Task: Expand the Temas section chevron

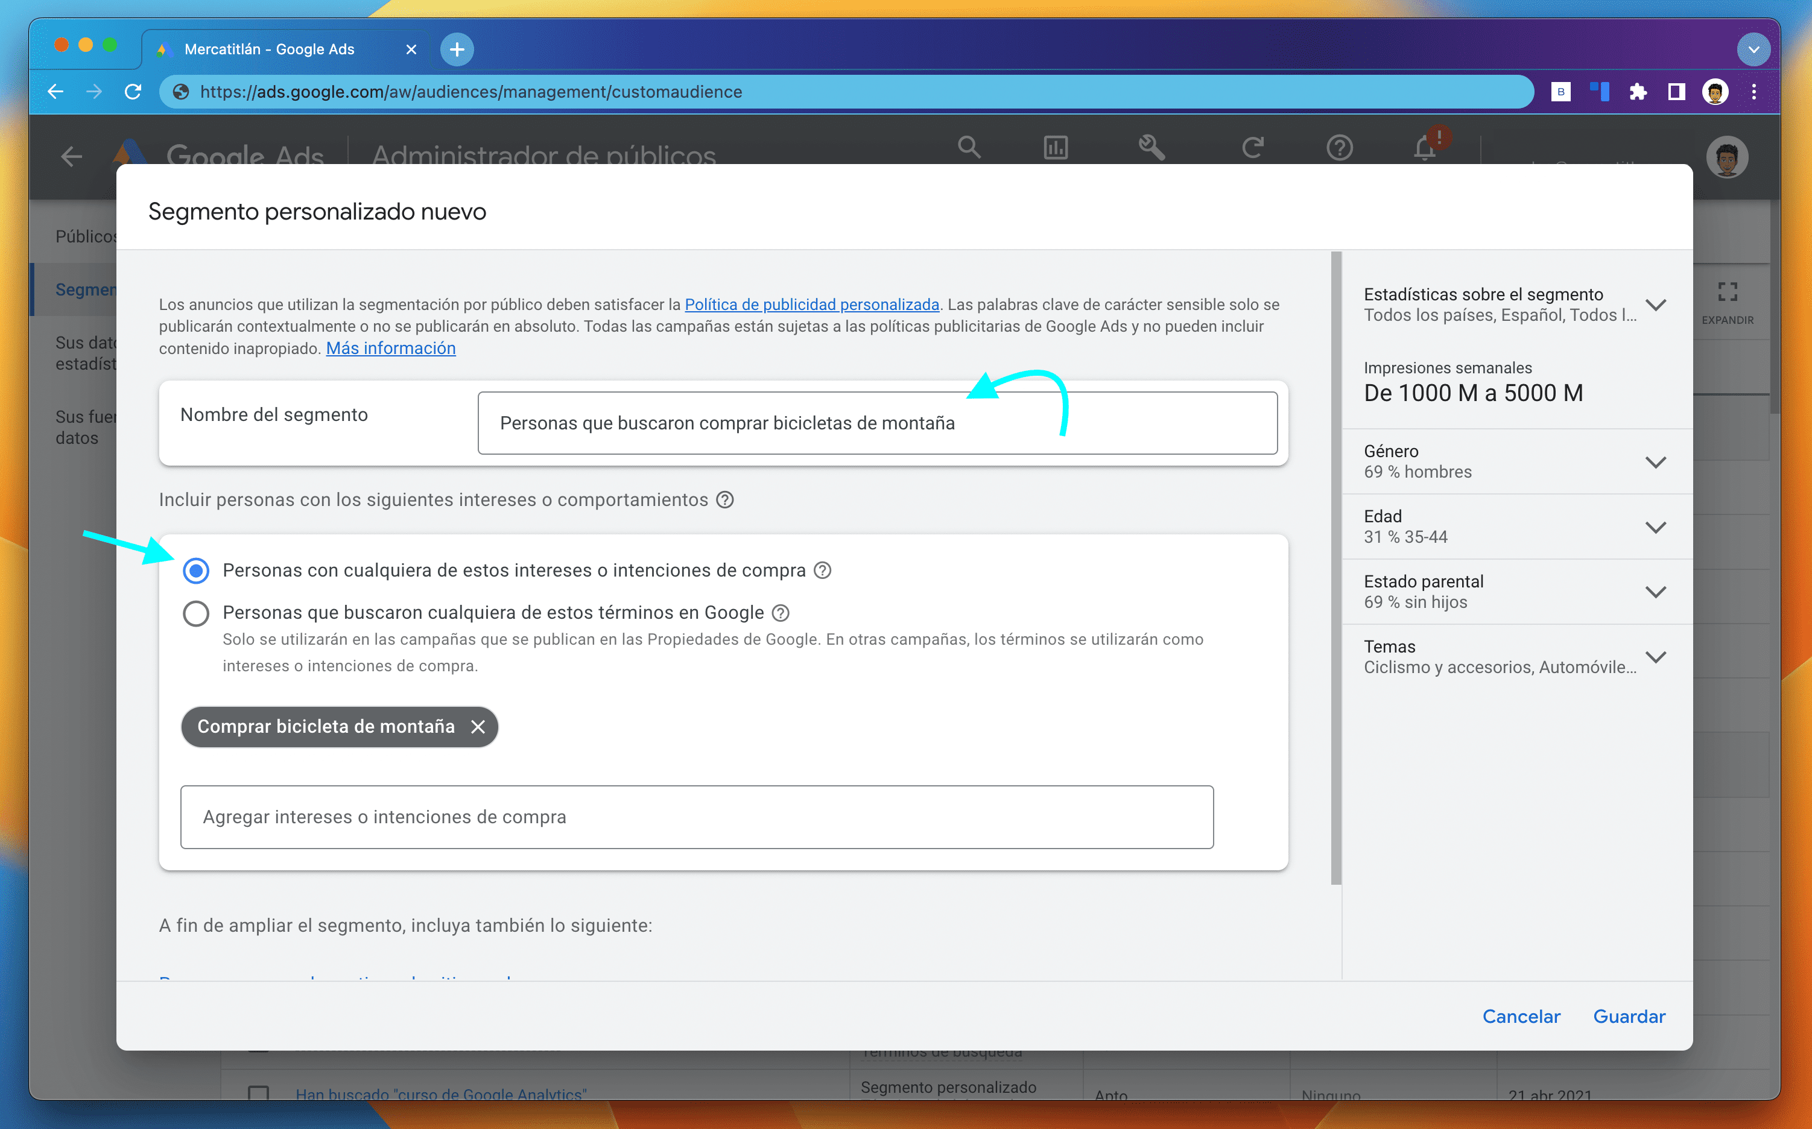Action: (x=1655, y=657)
